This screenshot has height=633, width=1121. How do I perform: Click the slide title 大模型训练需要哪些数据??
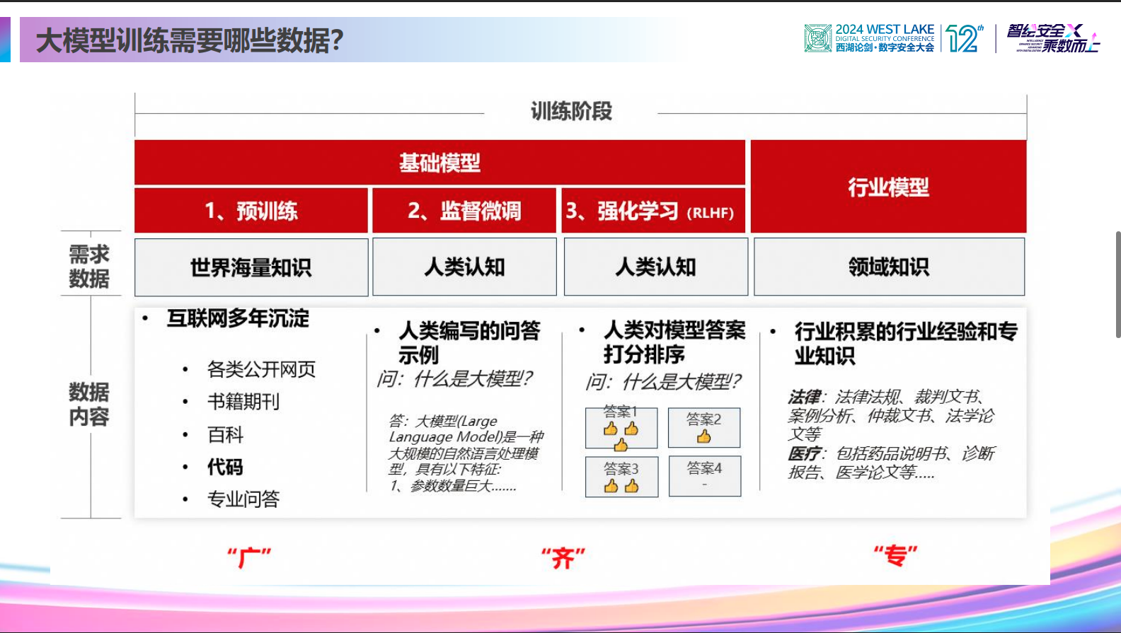pyautogui.click(x=190, y=40)
